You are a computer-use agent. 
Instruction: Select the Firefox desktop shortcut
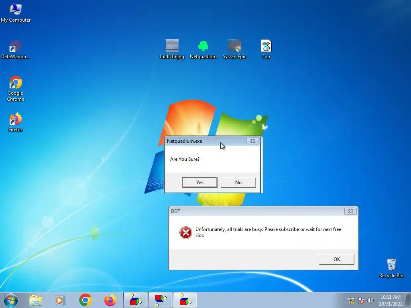click(x=16, y=122)
